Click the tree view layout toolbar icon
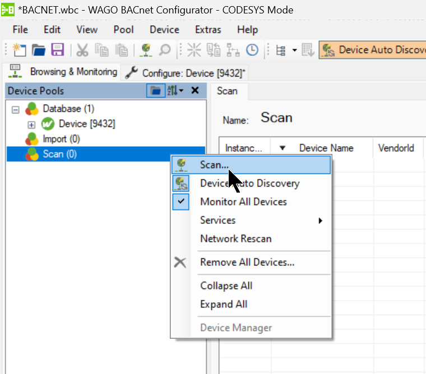Screen dimensions: 426x374 (281, 50)
